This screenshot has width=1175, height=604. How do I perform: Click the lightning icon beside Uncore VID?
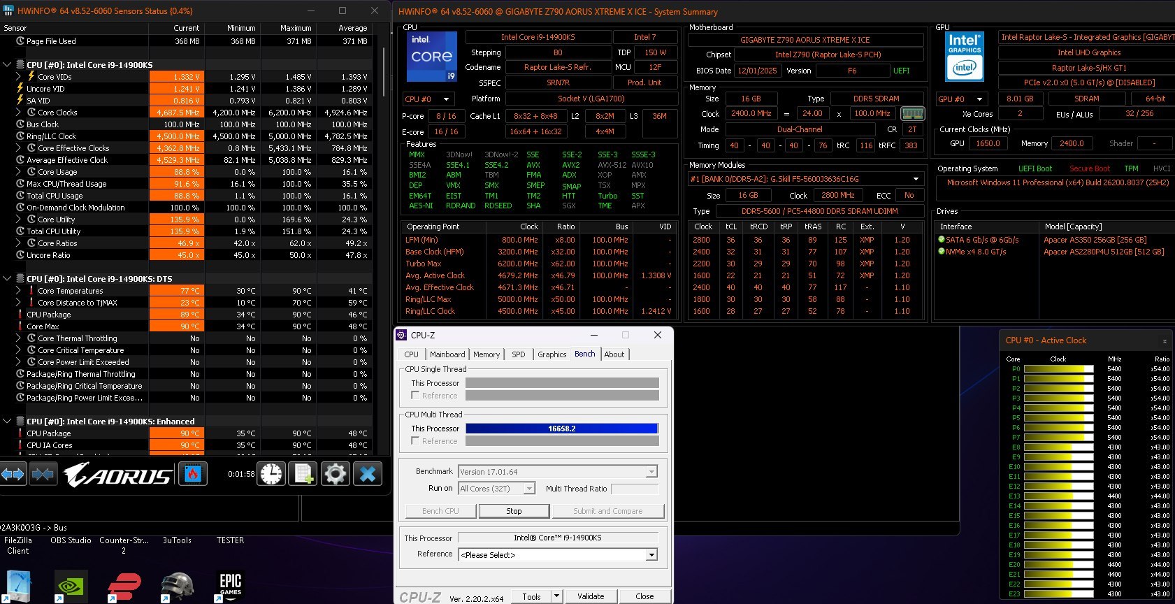pos(20,88)
